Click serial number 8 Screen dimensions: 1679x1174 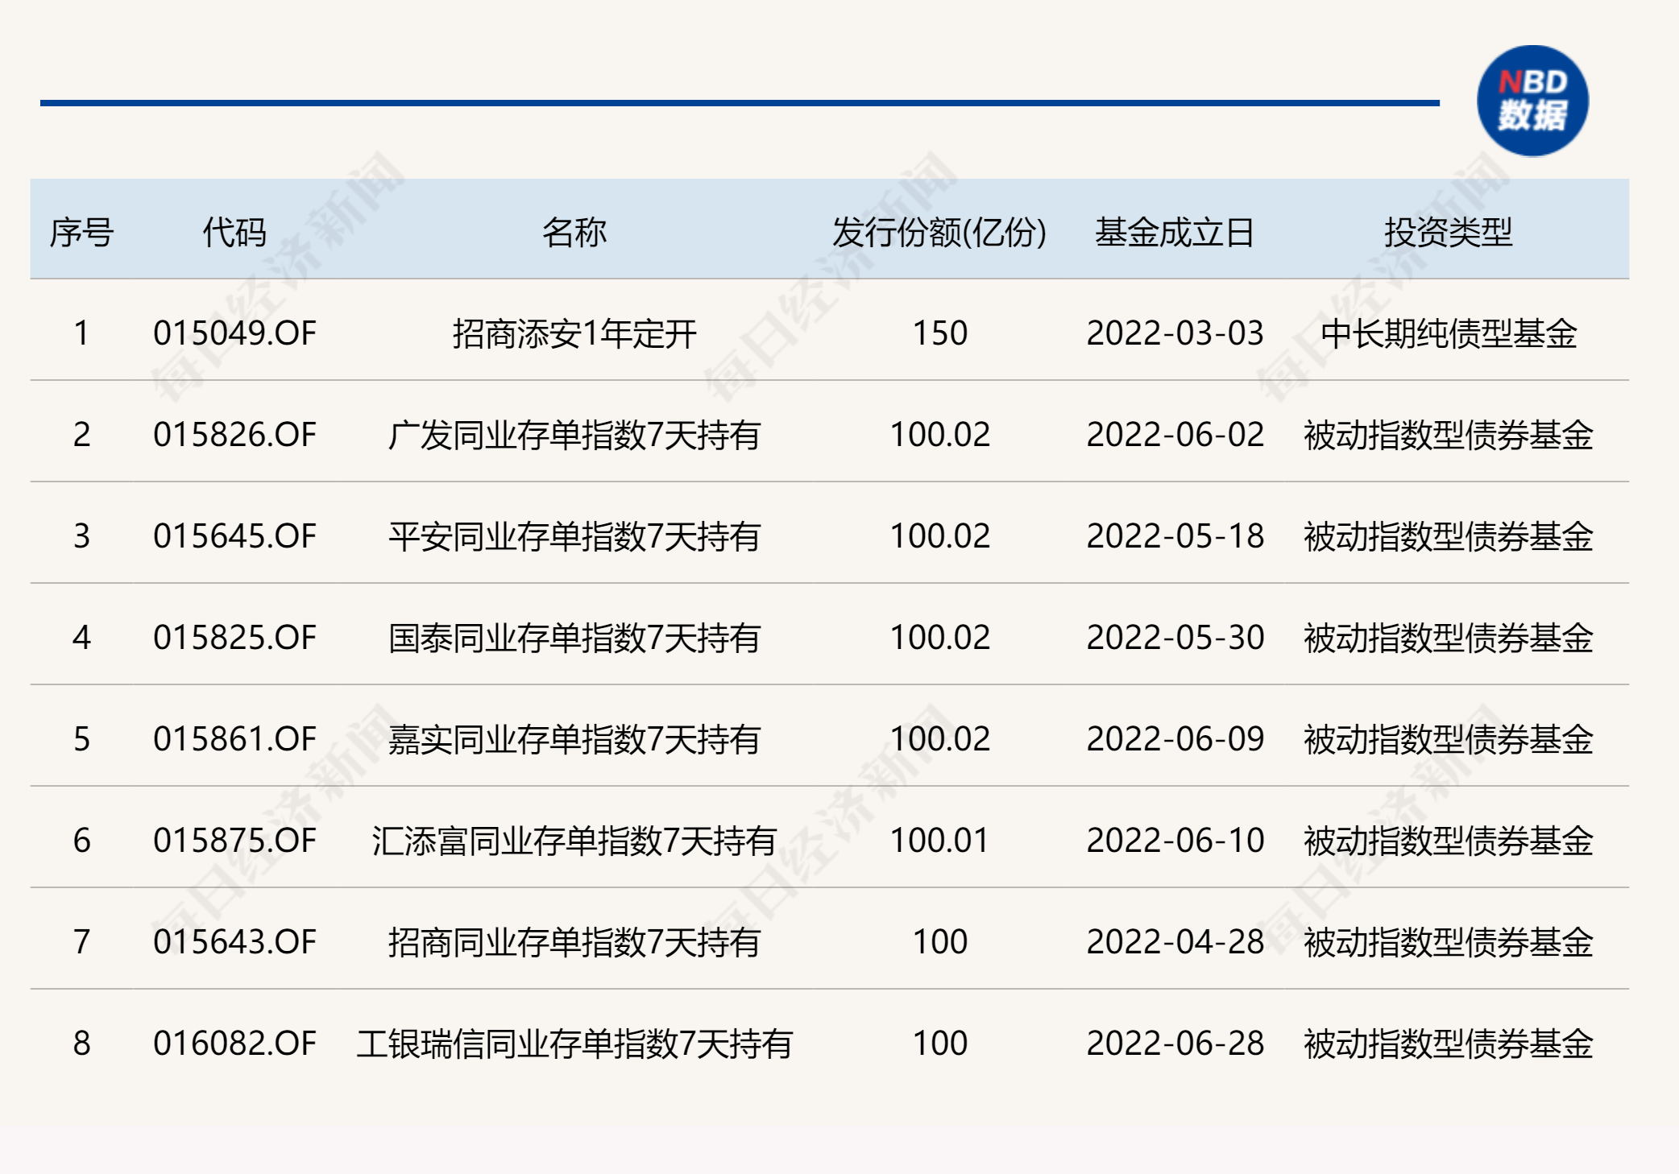[81, 1044]
